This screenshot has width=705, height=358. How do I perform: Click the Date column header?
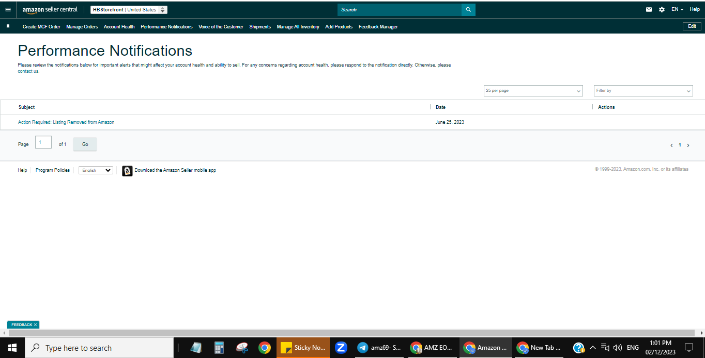click(440, 107)
